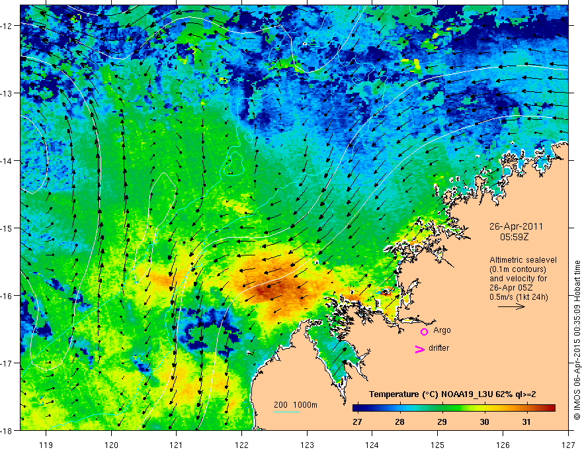Click the '200 1000m' depth label
582x450 pixels.
(x=296, y=405)
